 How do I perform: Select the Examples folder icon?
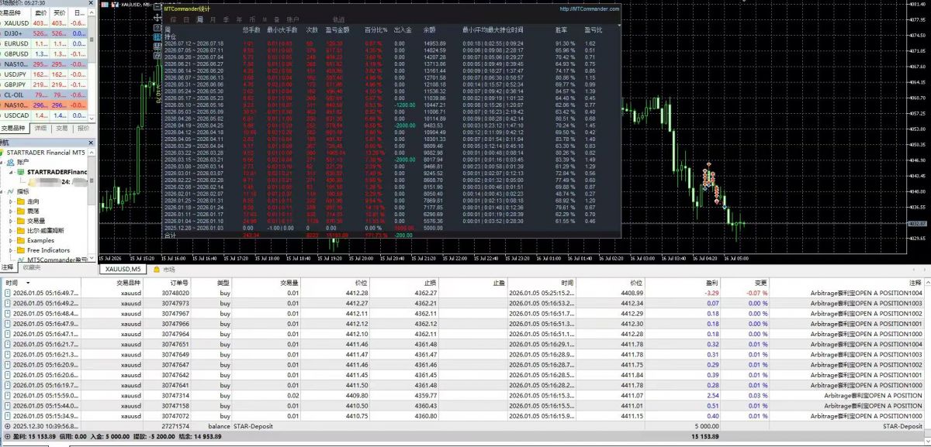20,240
